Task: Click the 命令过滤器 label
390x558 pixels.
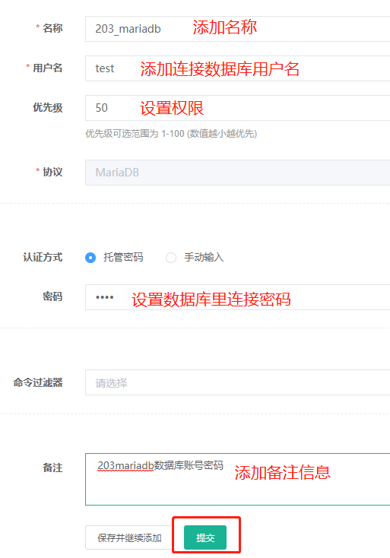Action: point(38,382)
